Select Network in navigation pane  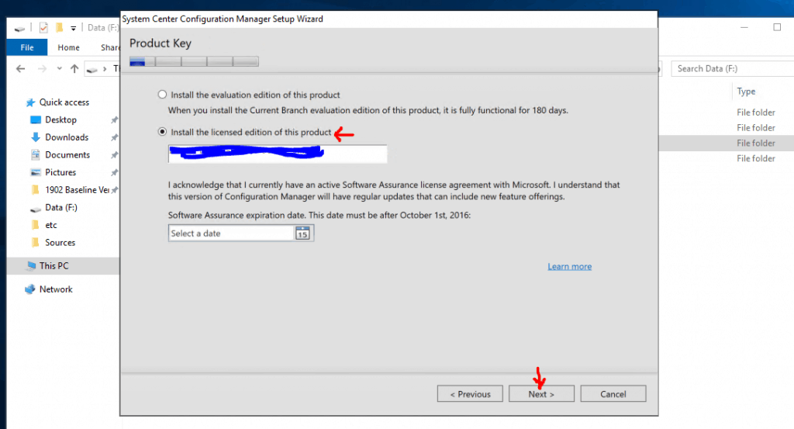pos(56,289)
